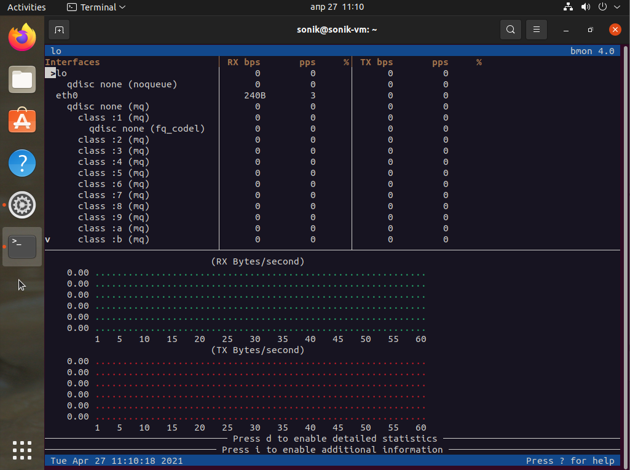Screen dimensions: 630x470
Task: Open the clock and calendar menu
Action: point(337,7)
